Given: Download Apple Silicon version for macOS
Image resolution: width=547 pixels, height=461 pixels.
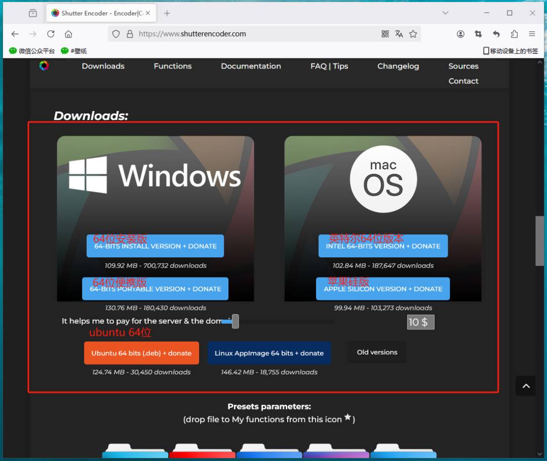Looking at the screenshot, I should 383,289.
